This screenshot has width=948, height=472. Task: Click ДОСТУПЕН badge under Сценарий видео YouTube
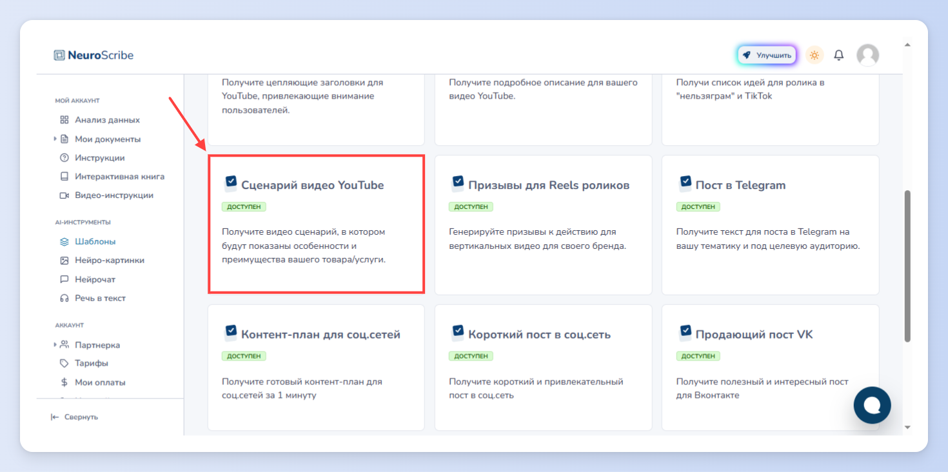[244, 207]
